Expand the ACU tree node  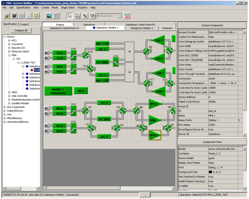pyautogui.click(x=9, y=41)
